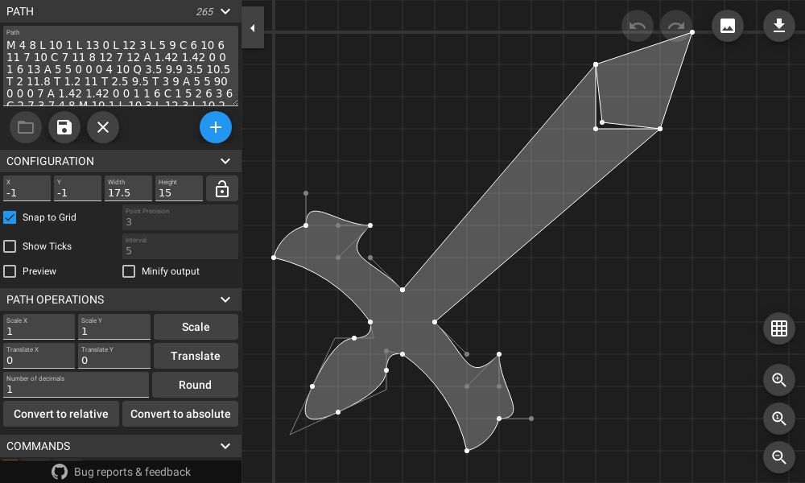Click the Translate button
The image size is (805, 483).
tap(196, 356)
